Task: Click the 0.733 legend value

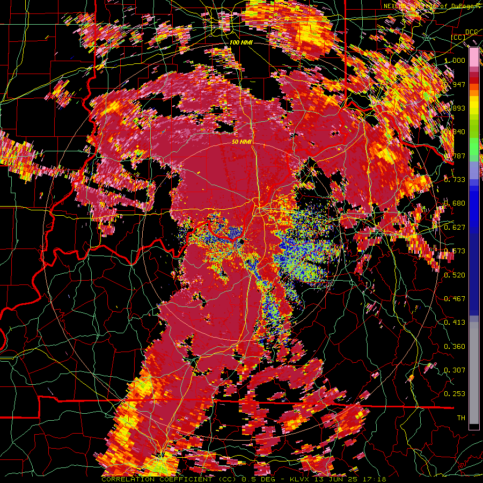Action: (x=455, y=180)
